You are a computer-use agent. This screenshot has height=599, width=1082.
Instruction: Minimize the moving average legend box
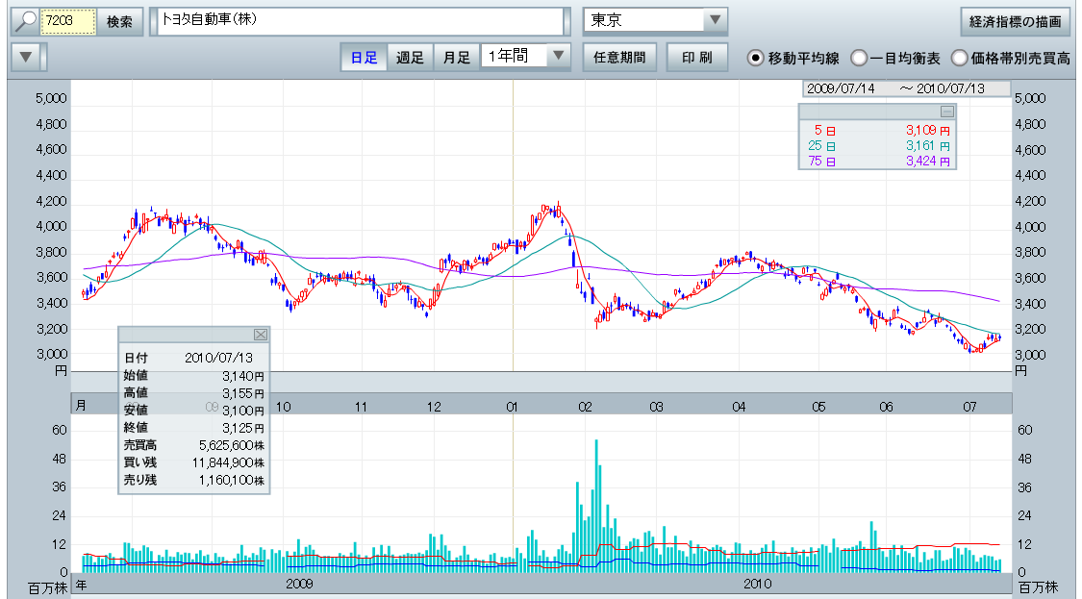click(x=946, y=112)
